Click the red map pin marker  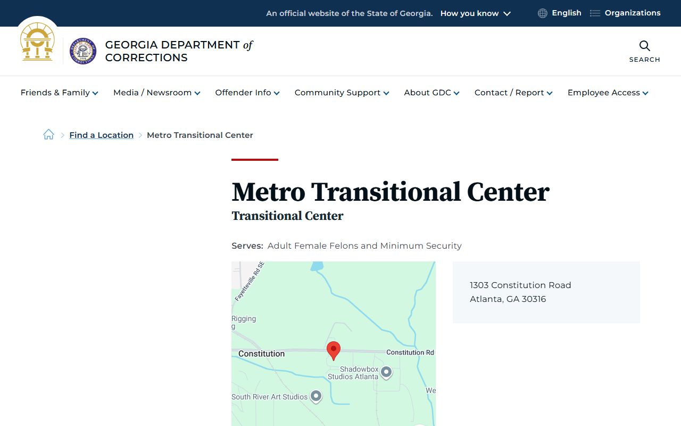click(334, 351)
